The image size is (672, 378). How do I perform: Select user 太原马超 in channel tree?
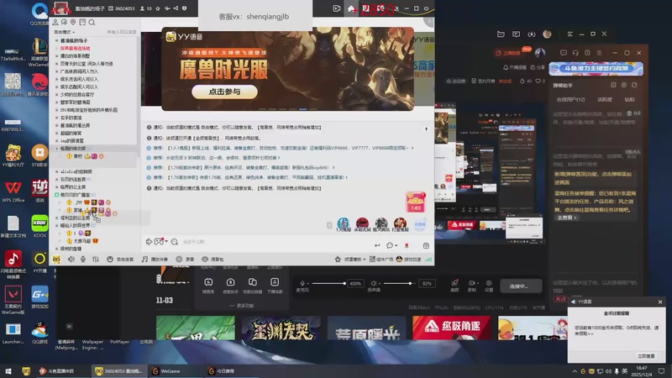(81, 241)
